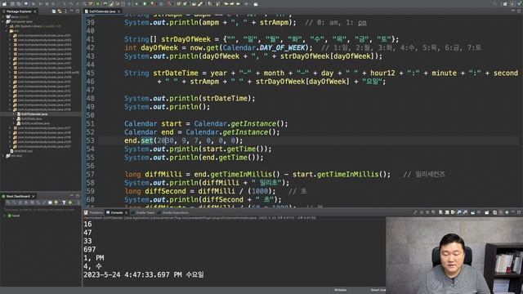523x294 pixels.
Task: Toggle Link with Editor in Package Explorer
Action: [x=60, y=11]
